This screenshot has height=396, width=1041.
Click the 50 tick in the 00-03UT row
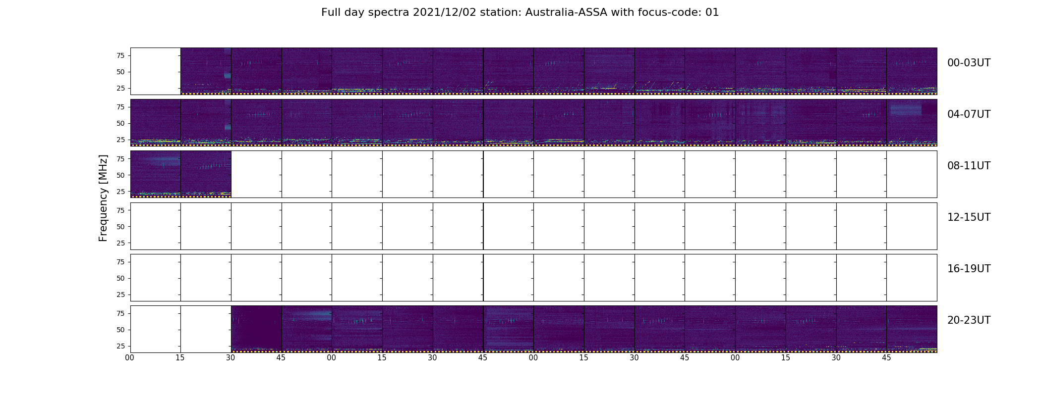click(120, 72)
